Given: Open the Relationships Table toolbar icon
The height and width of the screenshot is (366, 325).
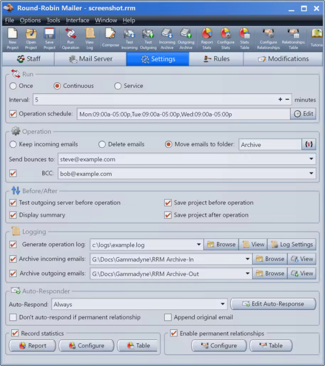Looking at the screenshot, I should 293,39.
